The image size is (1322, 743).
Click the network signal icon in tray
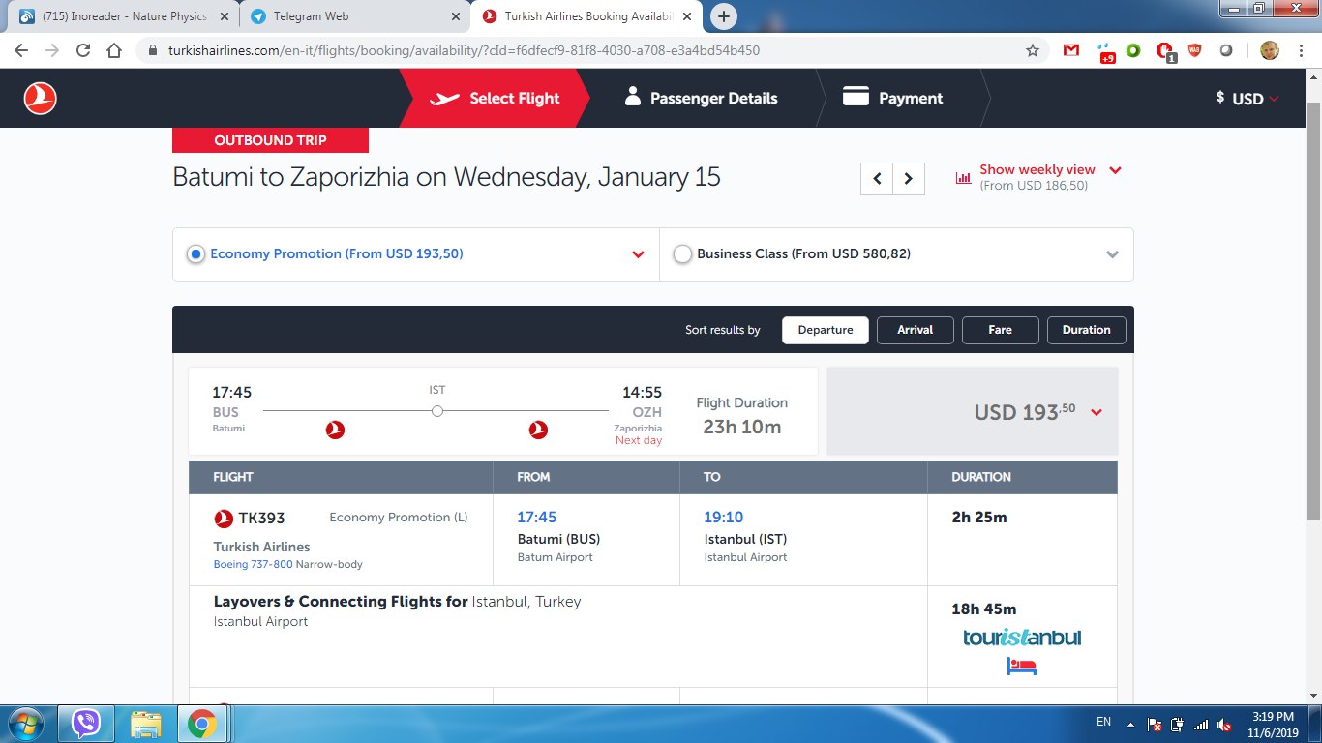1201,724
